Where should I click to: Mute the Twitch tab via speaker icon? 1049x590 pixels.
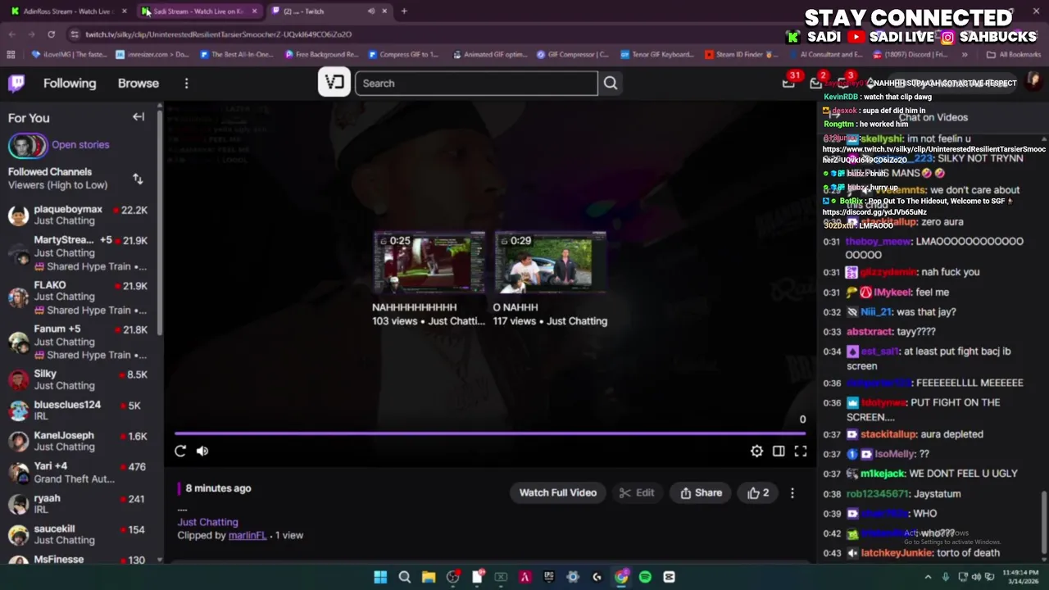(371, 11)
